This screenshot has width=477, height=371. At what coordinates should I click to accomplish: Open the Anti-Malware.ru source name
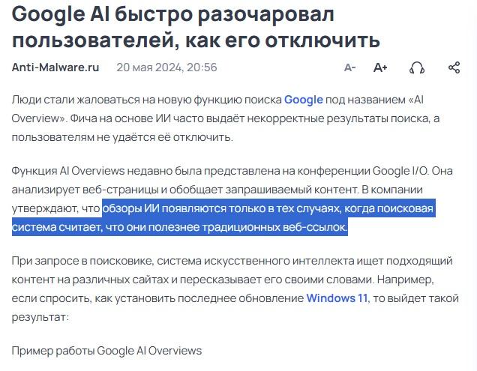[55, 67]
